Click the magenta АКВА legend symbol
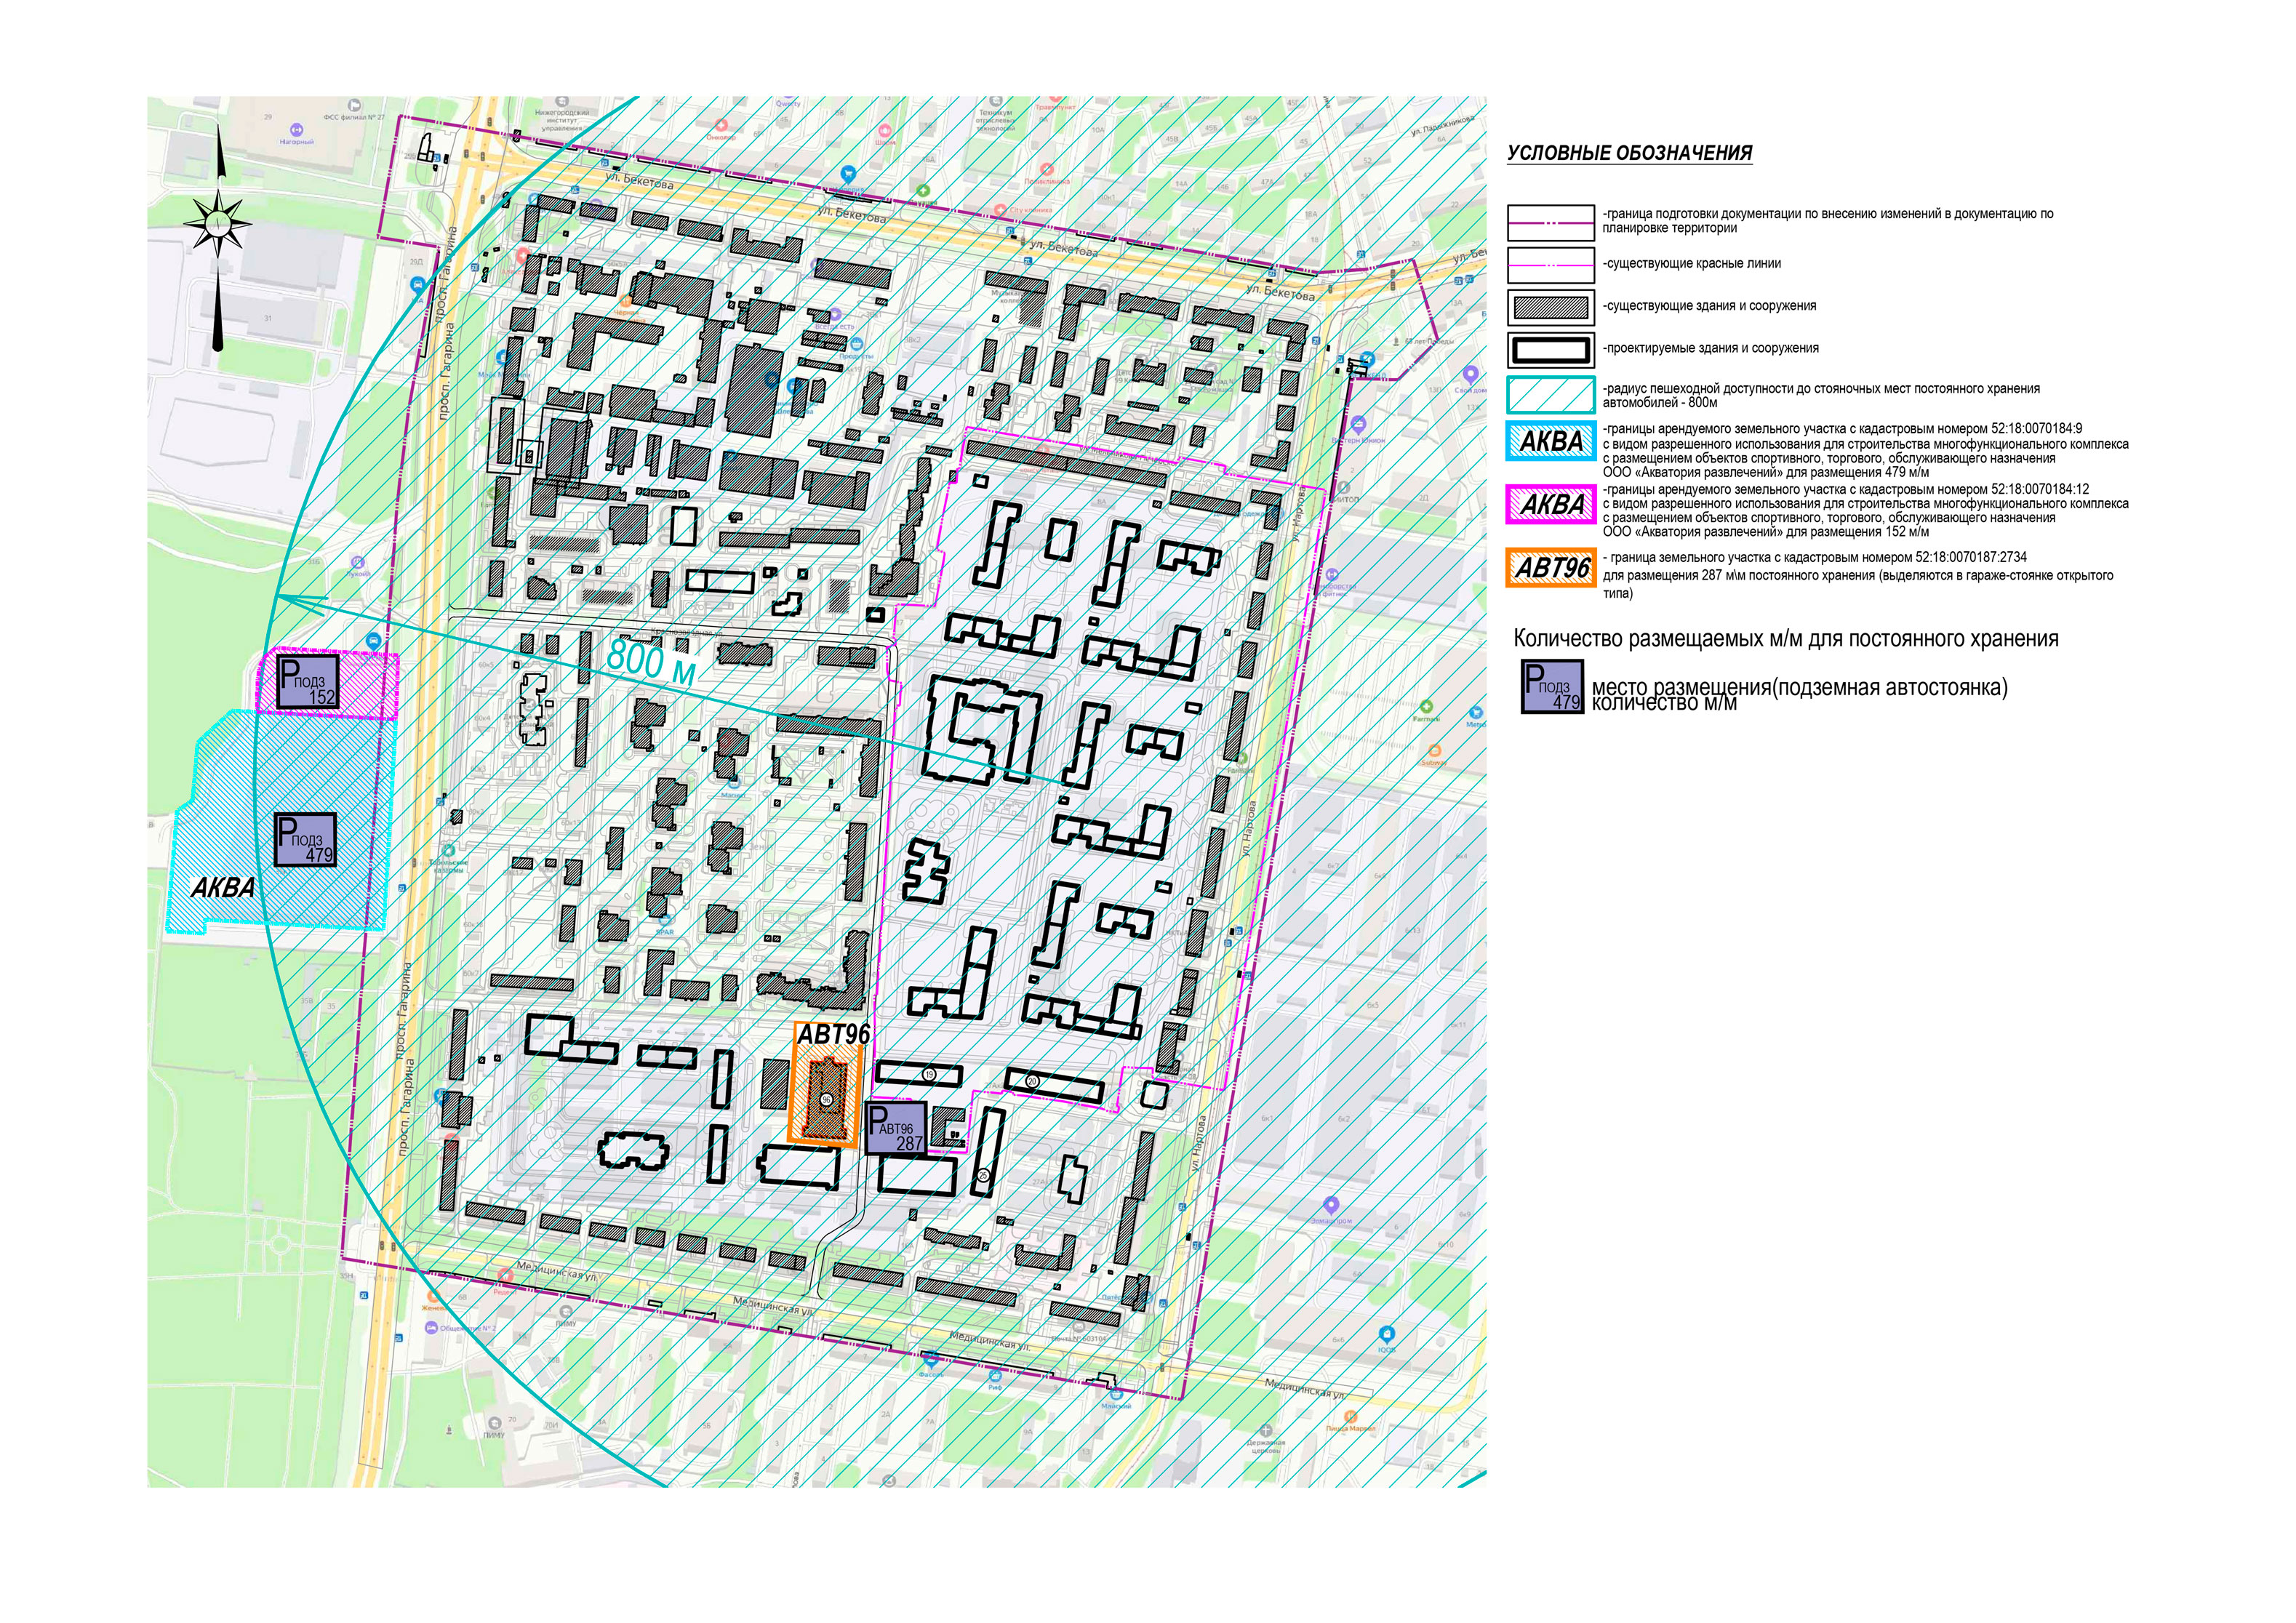Screen dimensions: 2296x1623 tap(1550, 504)
